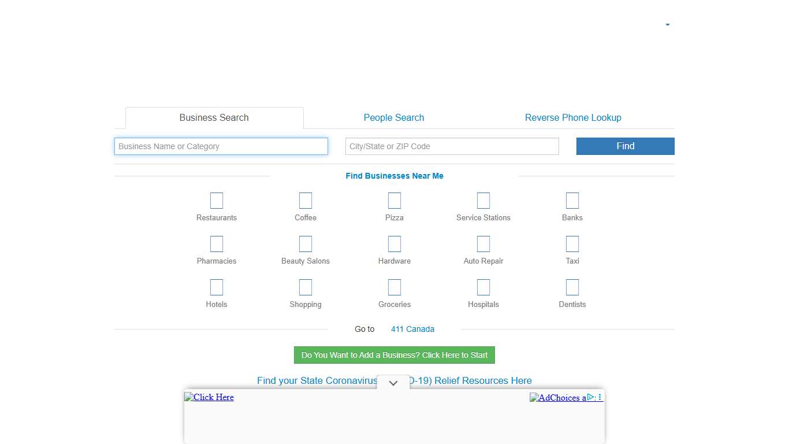Screen dimensions: 789x444
Task: Enable the Dentists checkbox
Action: click(572, 287)
